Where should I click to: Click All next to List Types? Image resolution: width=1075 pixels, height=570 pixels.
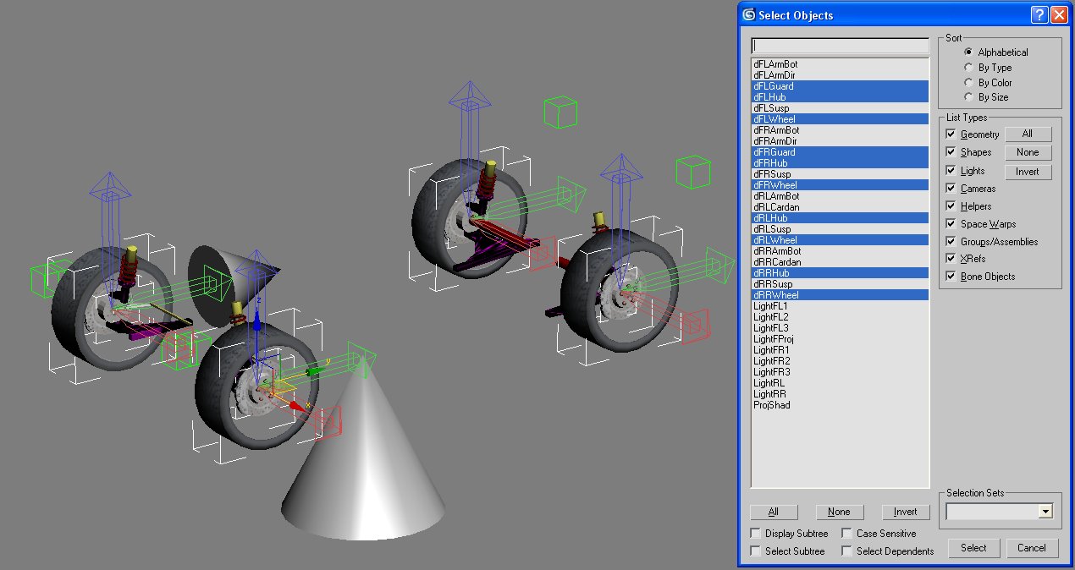[1028, 133]
